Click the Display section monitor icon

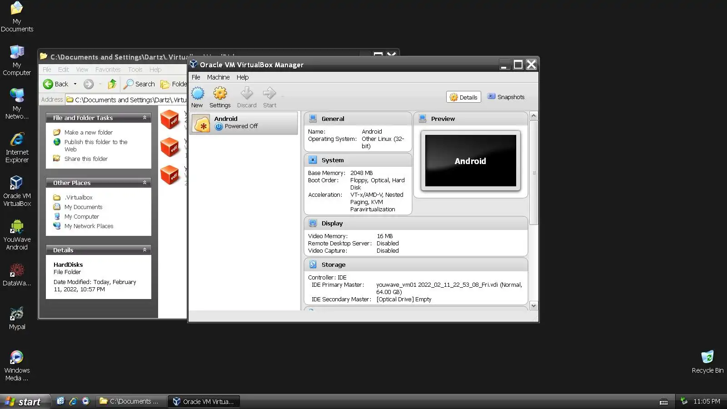click(313, 223)
